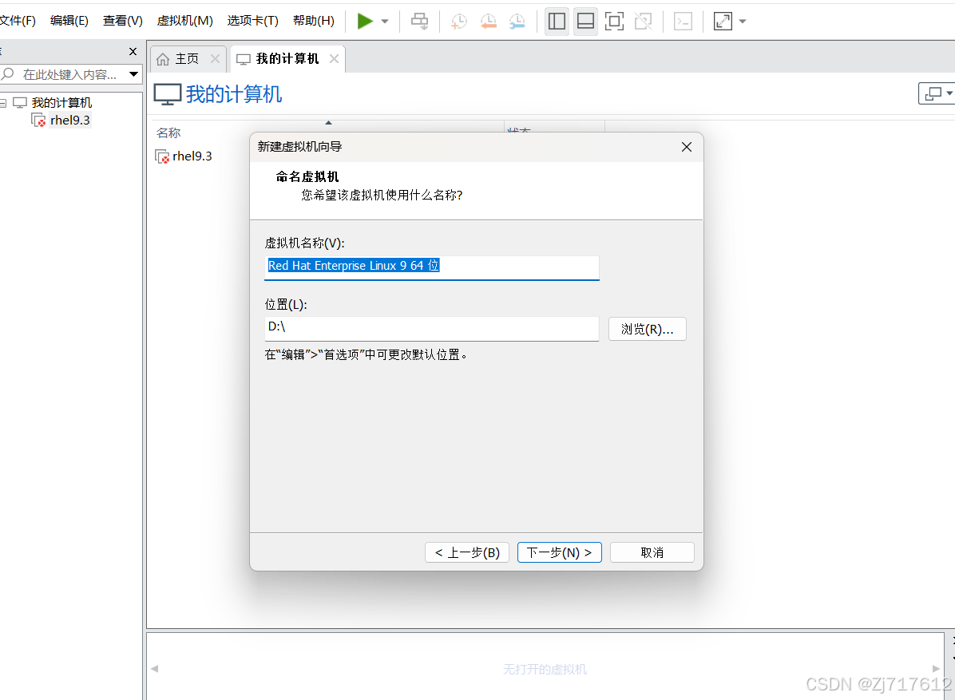Viewport: 955px width, 700px height.
Task: Open the 编辑(E) menu
Action: pyautogui.click(x=69, y=21)
